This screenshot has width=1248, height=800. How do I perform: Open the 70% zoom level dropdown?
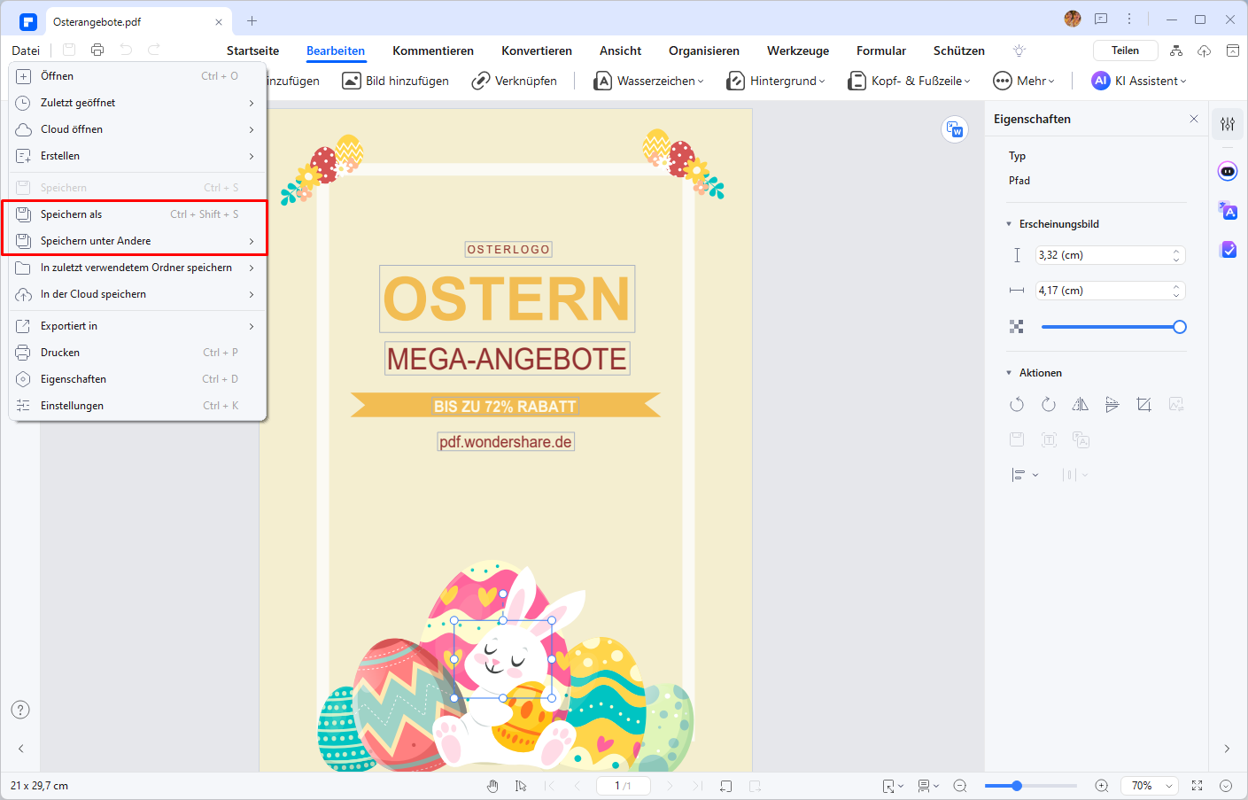[1150, 786]
